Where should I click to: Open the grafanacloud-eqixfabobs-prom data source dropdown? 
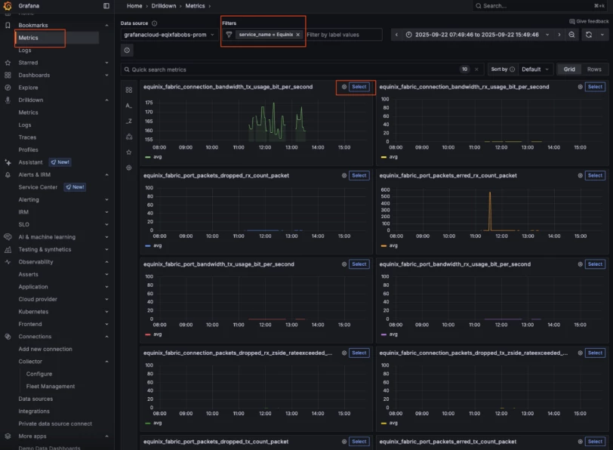point(169,35)
